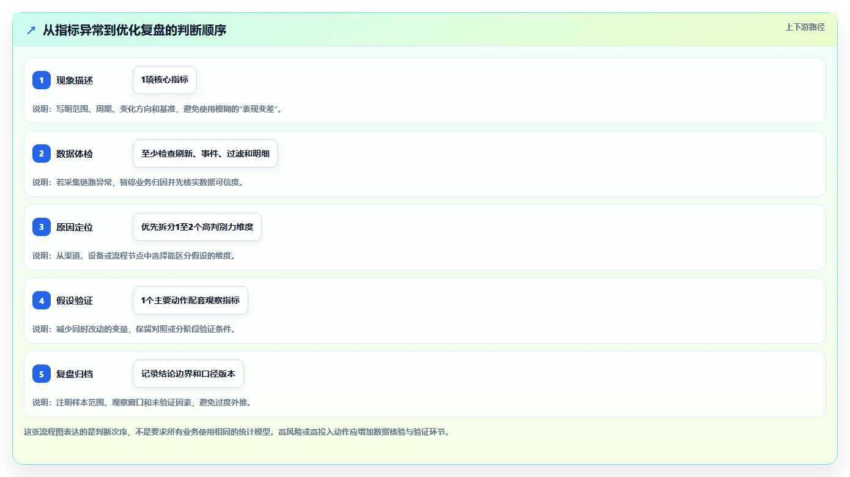Click the note starting 说明：减少同时改动的变量
Screen dimensions: 850x477
pos(135,329)
